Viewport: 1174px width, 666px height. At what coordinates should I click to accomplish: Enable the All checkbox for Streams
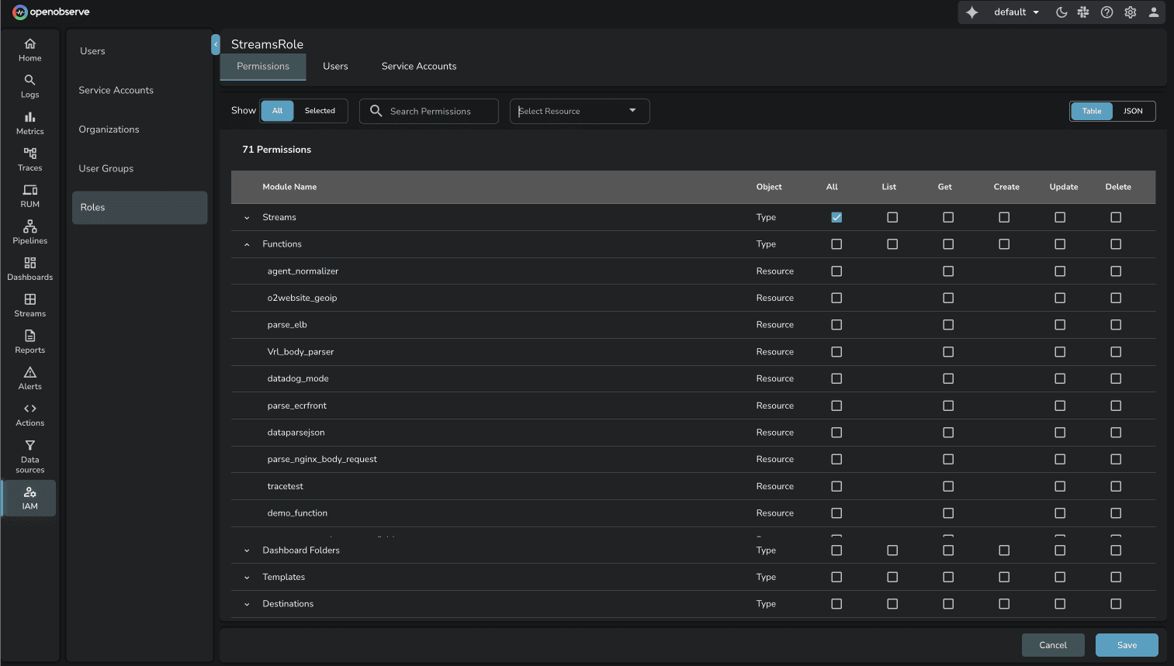click(x=836, y=217)
